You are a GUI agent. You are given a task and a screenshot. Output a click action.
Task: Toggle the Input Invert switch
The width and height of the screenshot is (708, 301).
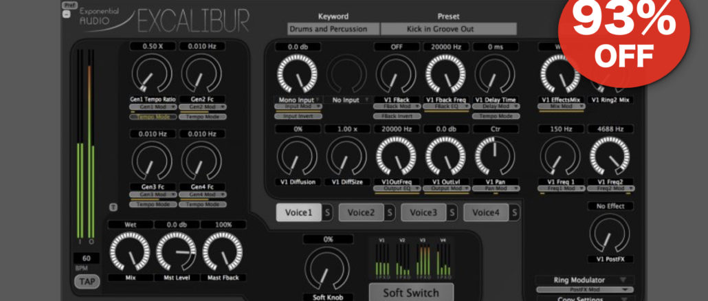pyautogui.click(x=298, y=116)
